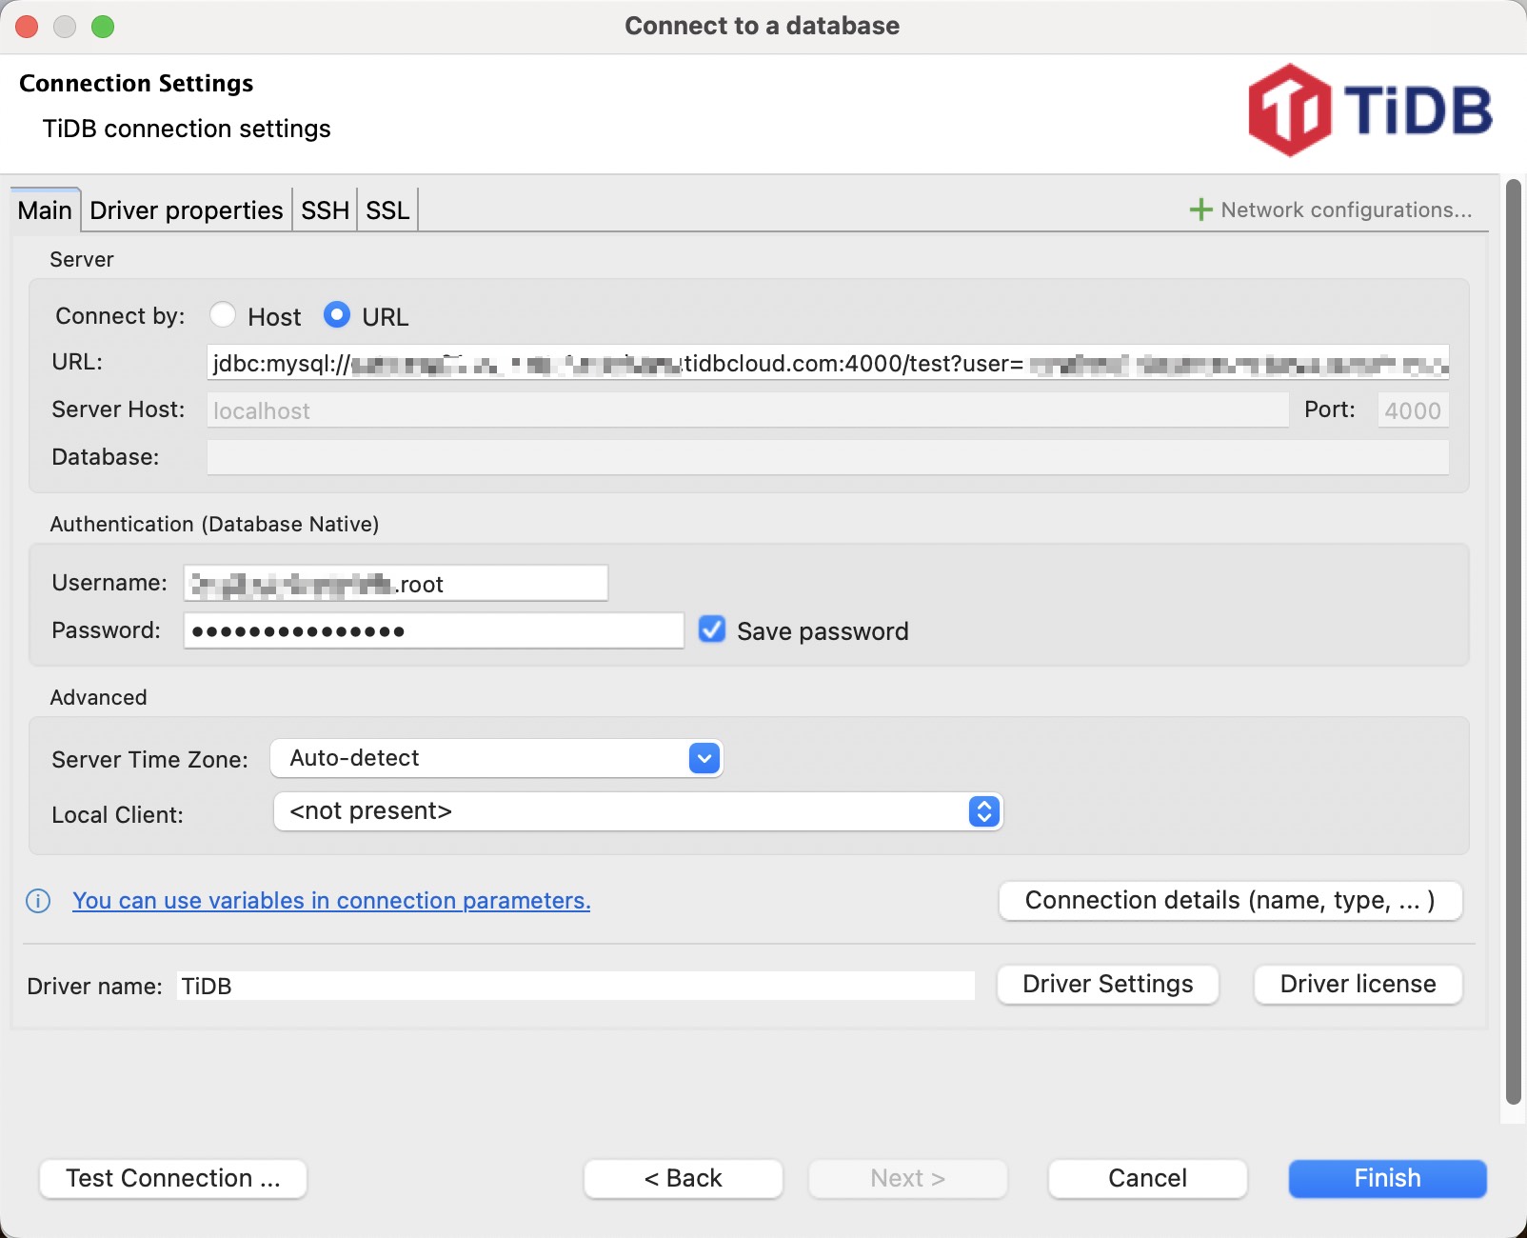1527x1238 pixels.
Task: Switch to the Main tab
Action: point(45,210)
